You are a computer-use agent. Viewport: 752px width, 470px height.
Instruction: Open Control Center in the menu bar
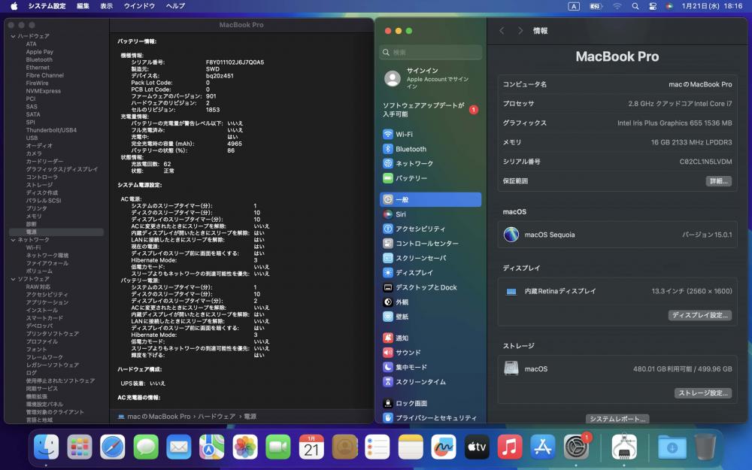653,6
